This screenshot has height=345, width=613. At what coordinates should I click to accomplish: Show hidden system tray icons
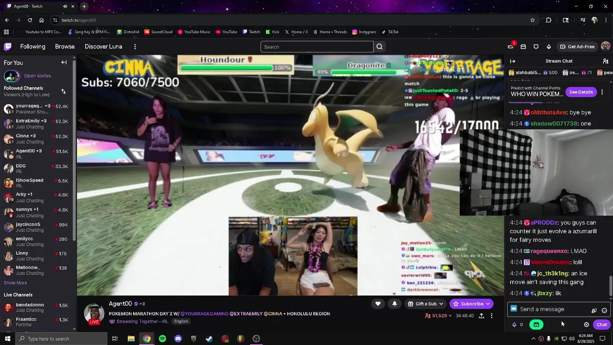533,339
